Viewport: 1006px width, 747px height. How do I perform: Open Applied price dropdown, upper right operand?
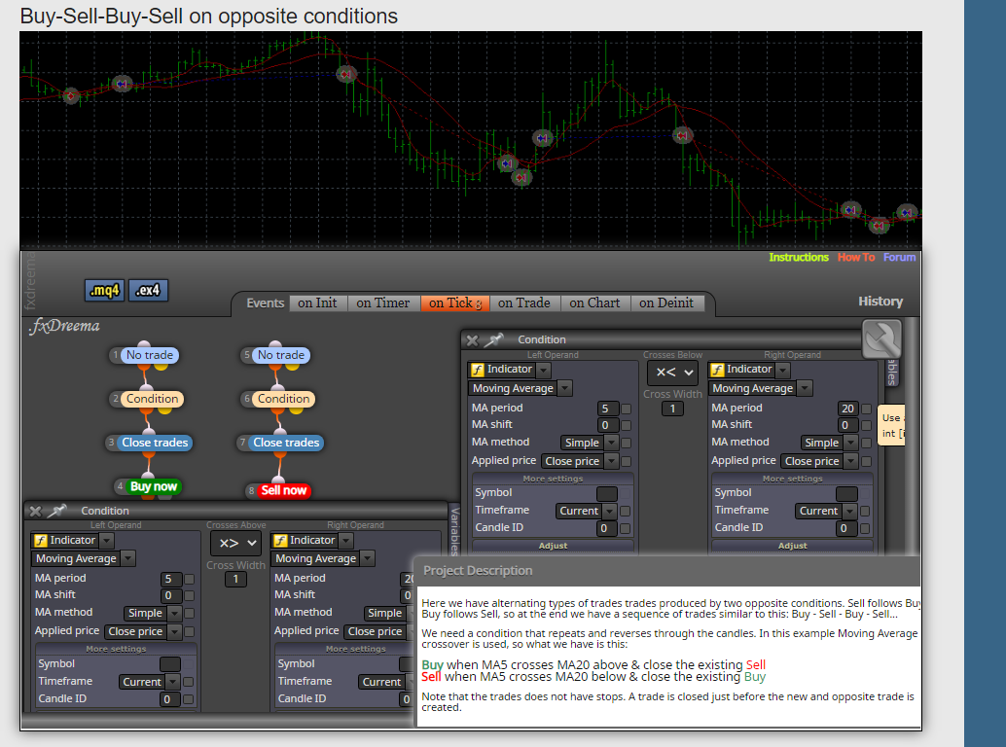[819, 461]
